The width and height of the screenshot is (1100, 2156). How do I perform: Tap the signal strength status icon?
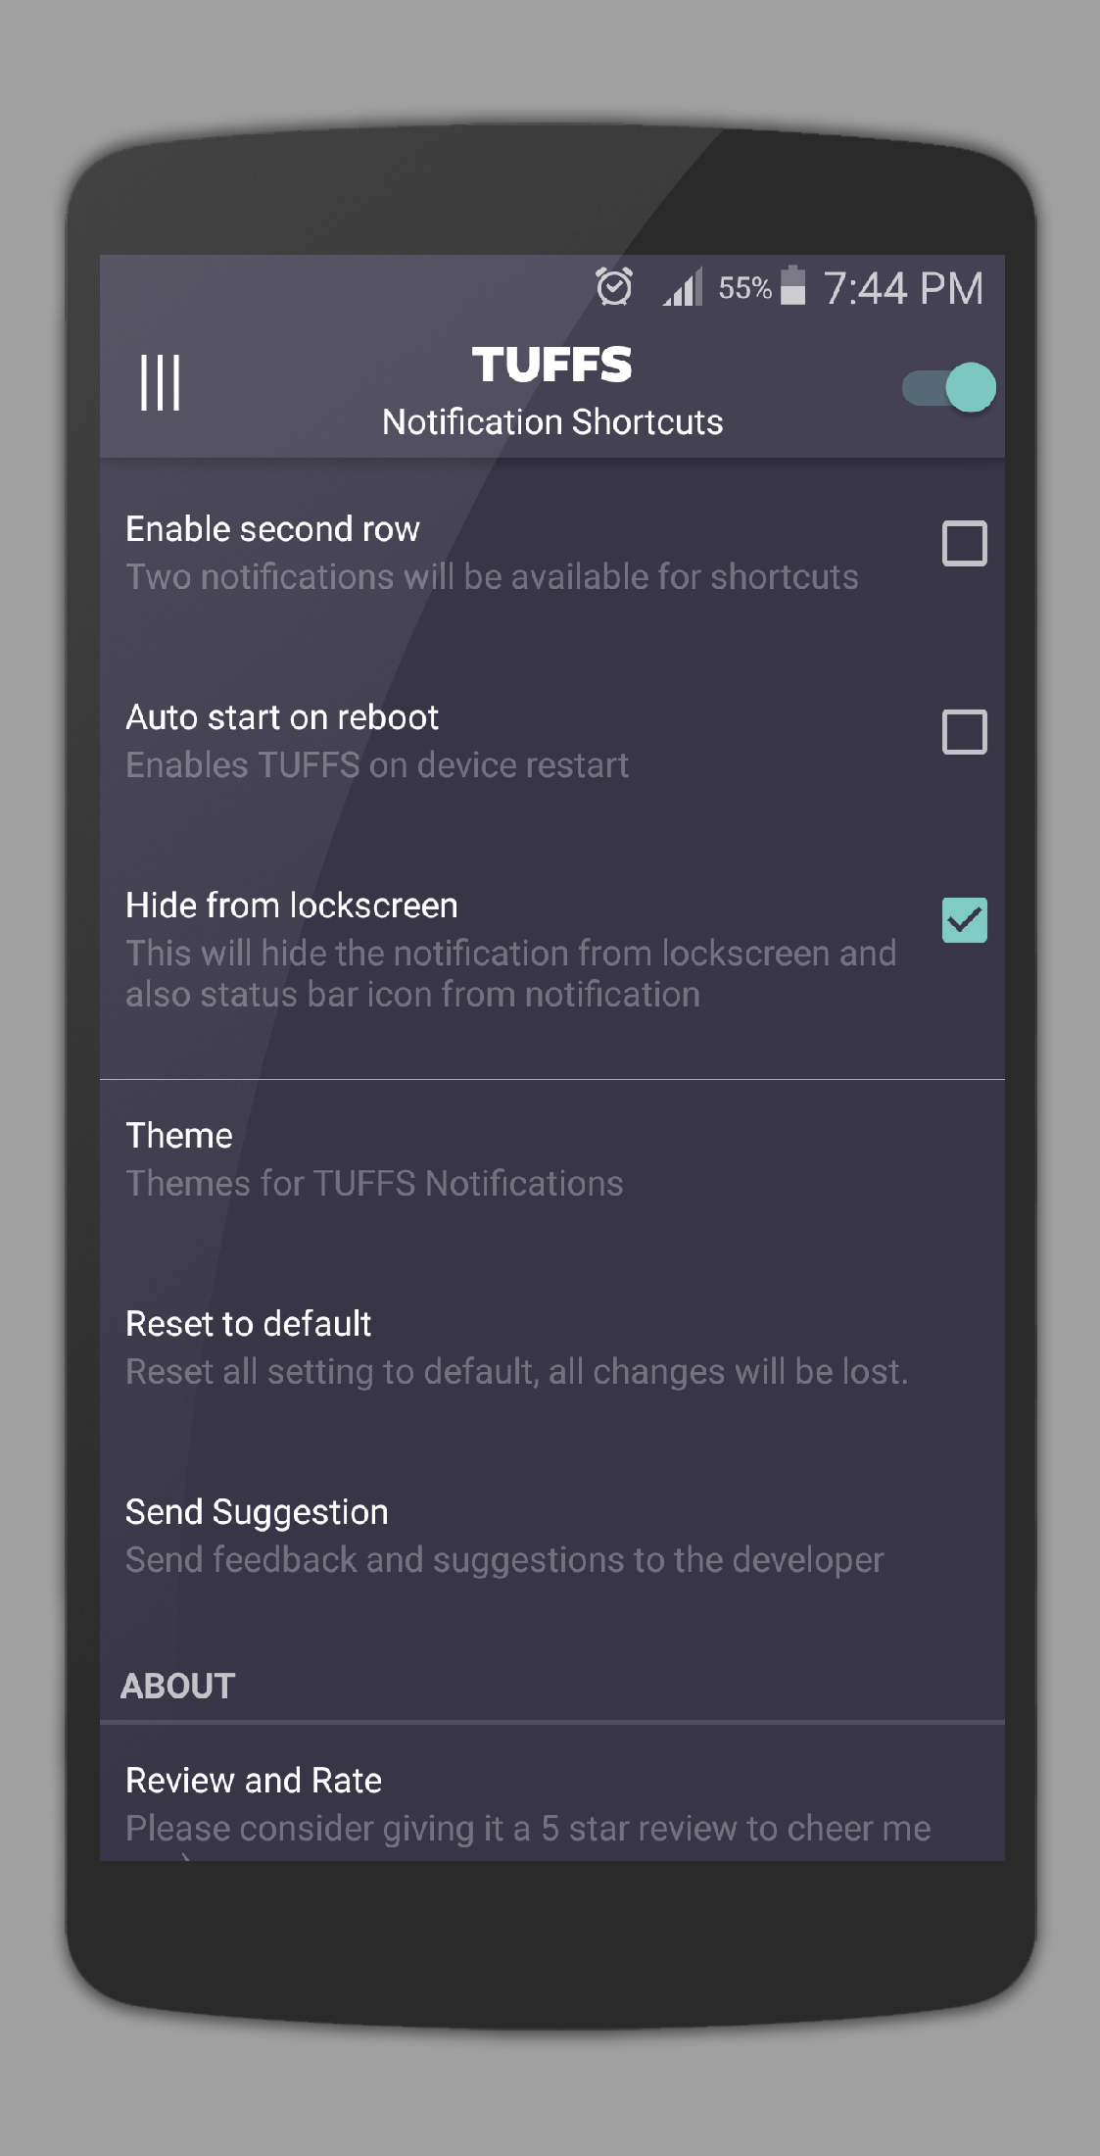683,287
